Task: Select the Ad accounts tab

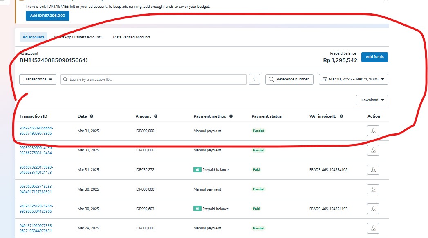Action: point(34,37)
